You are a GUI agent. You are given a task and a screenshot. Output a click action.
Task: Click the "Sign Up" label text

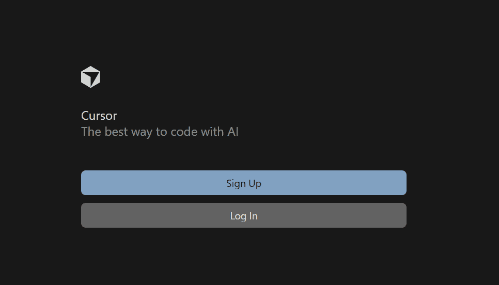pos(243,183)
